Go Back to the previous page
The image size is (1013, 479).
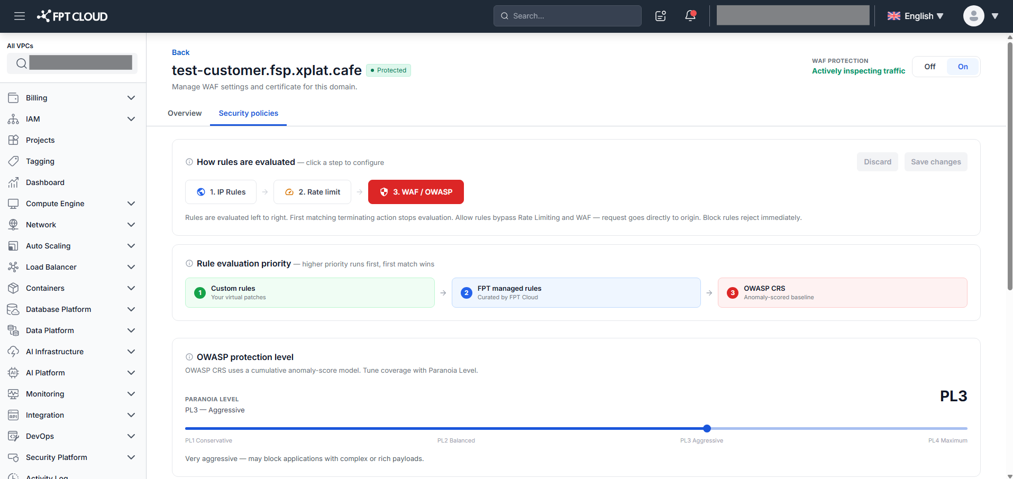pyautogui.click(x=180, y=52)
